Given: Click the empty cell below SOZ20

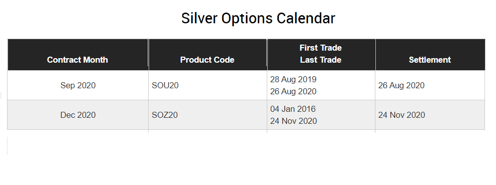Looking at the screenshot, I should point(208,131).
